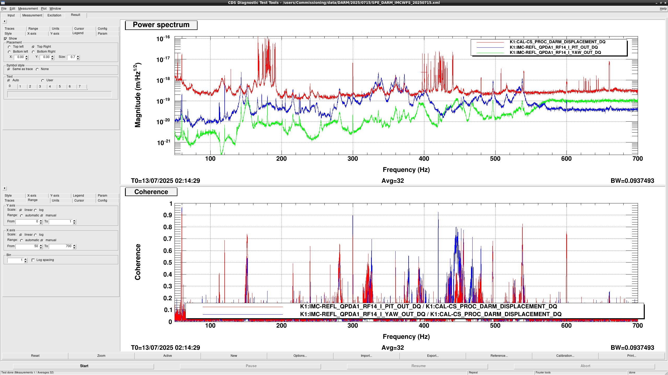This screenshot has width=668, height=375.
Task: Click the New plot window button
Action: [234, 356]
